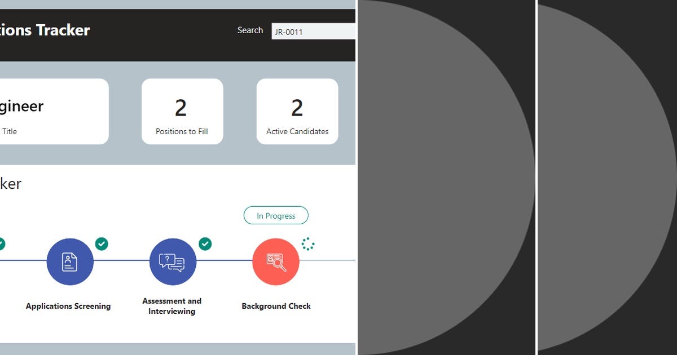Click the spinner icon next to Background Check
Image resolution: width=677 pixels, height=355 pixels.
[x=307, y=244]
